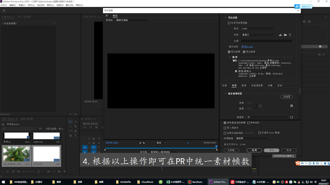Collapse the 导出设置 section
The width and height of the screenshot is (330, 185).
coord(226,18)
